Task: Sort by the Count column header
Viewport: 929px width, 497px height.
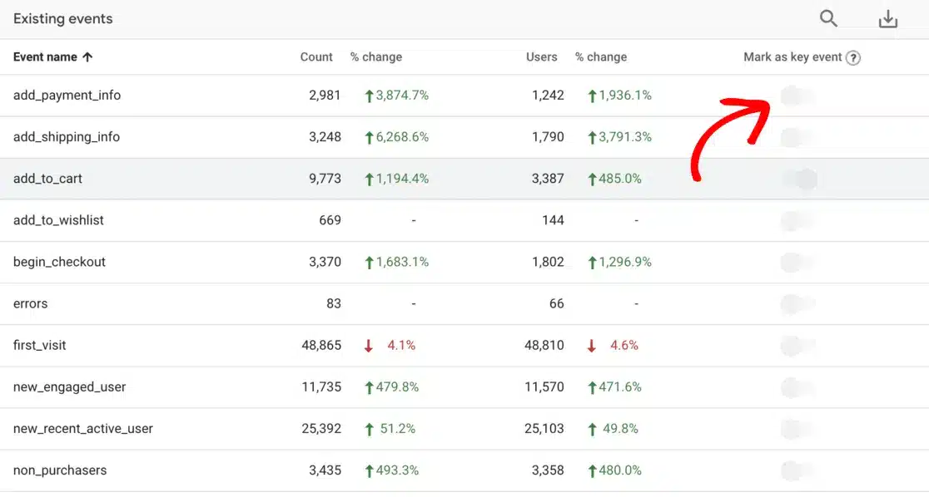Action: pyautogui.click(x=316, y=57)
